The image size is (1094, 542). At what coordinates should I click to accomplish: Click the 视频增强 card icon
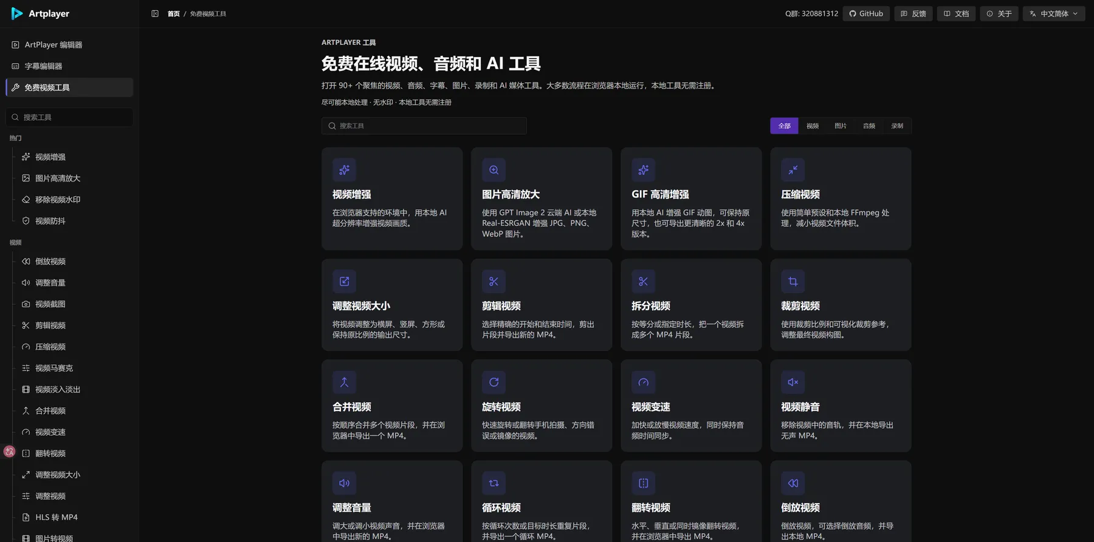pos(344,170)
